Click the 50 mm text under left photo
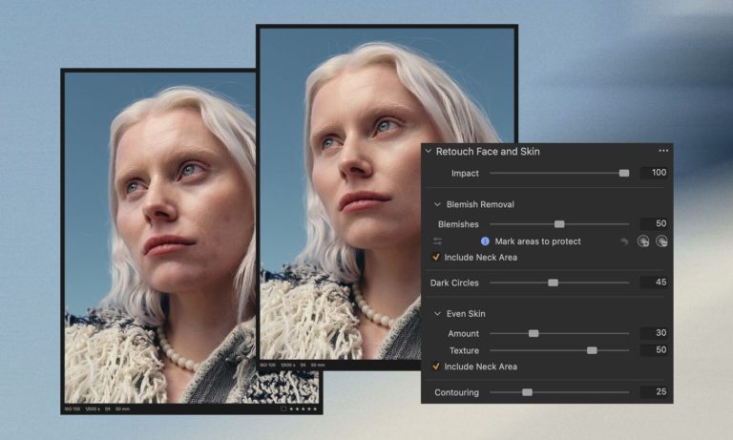The image size is (733, 440). tap(122, 409)
